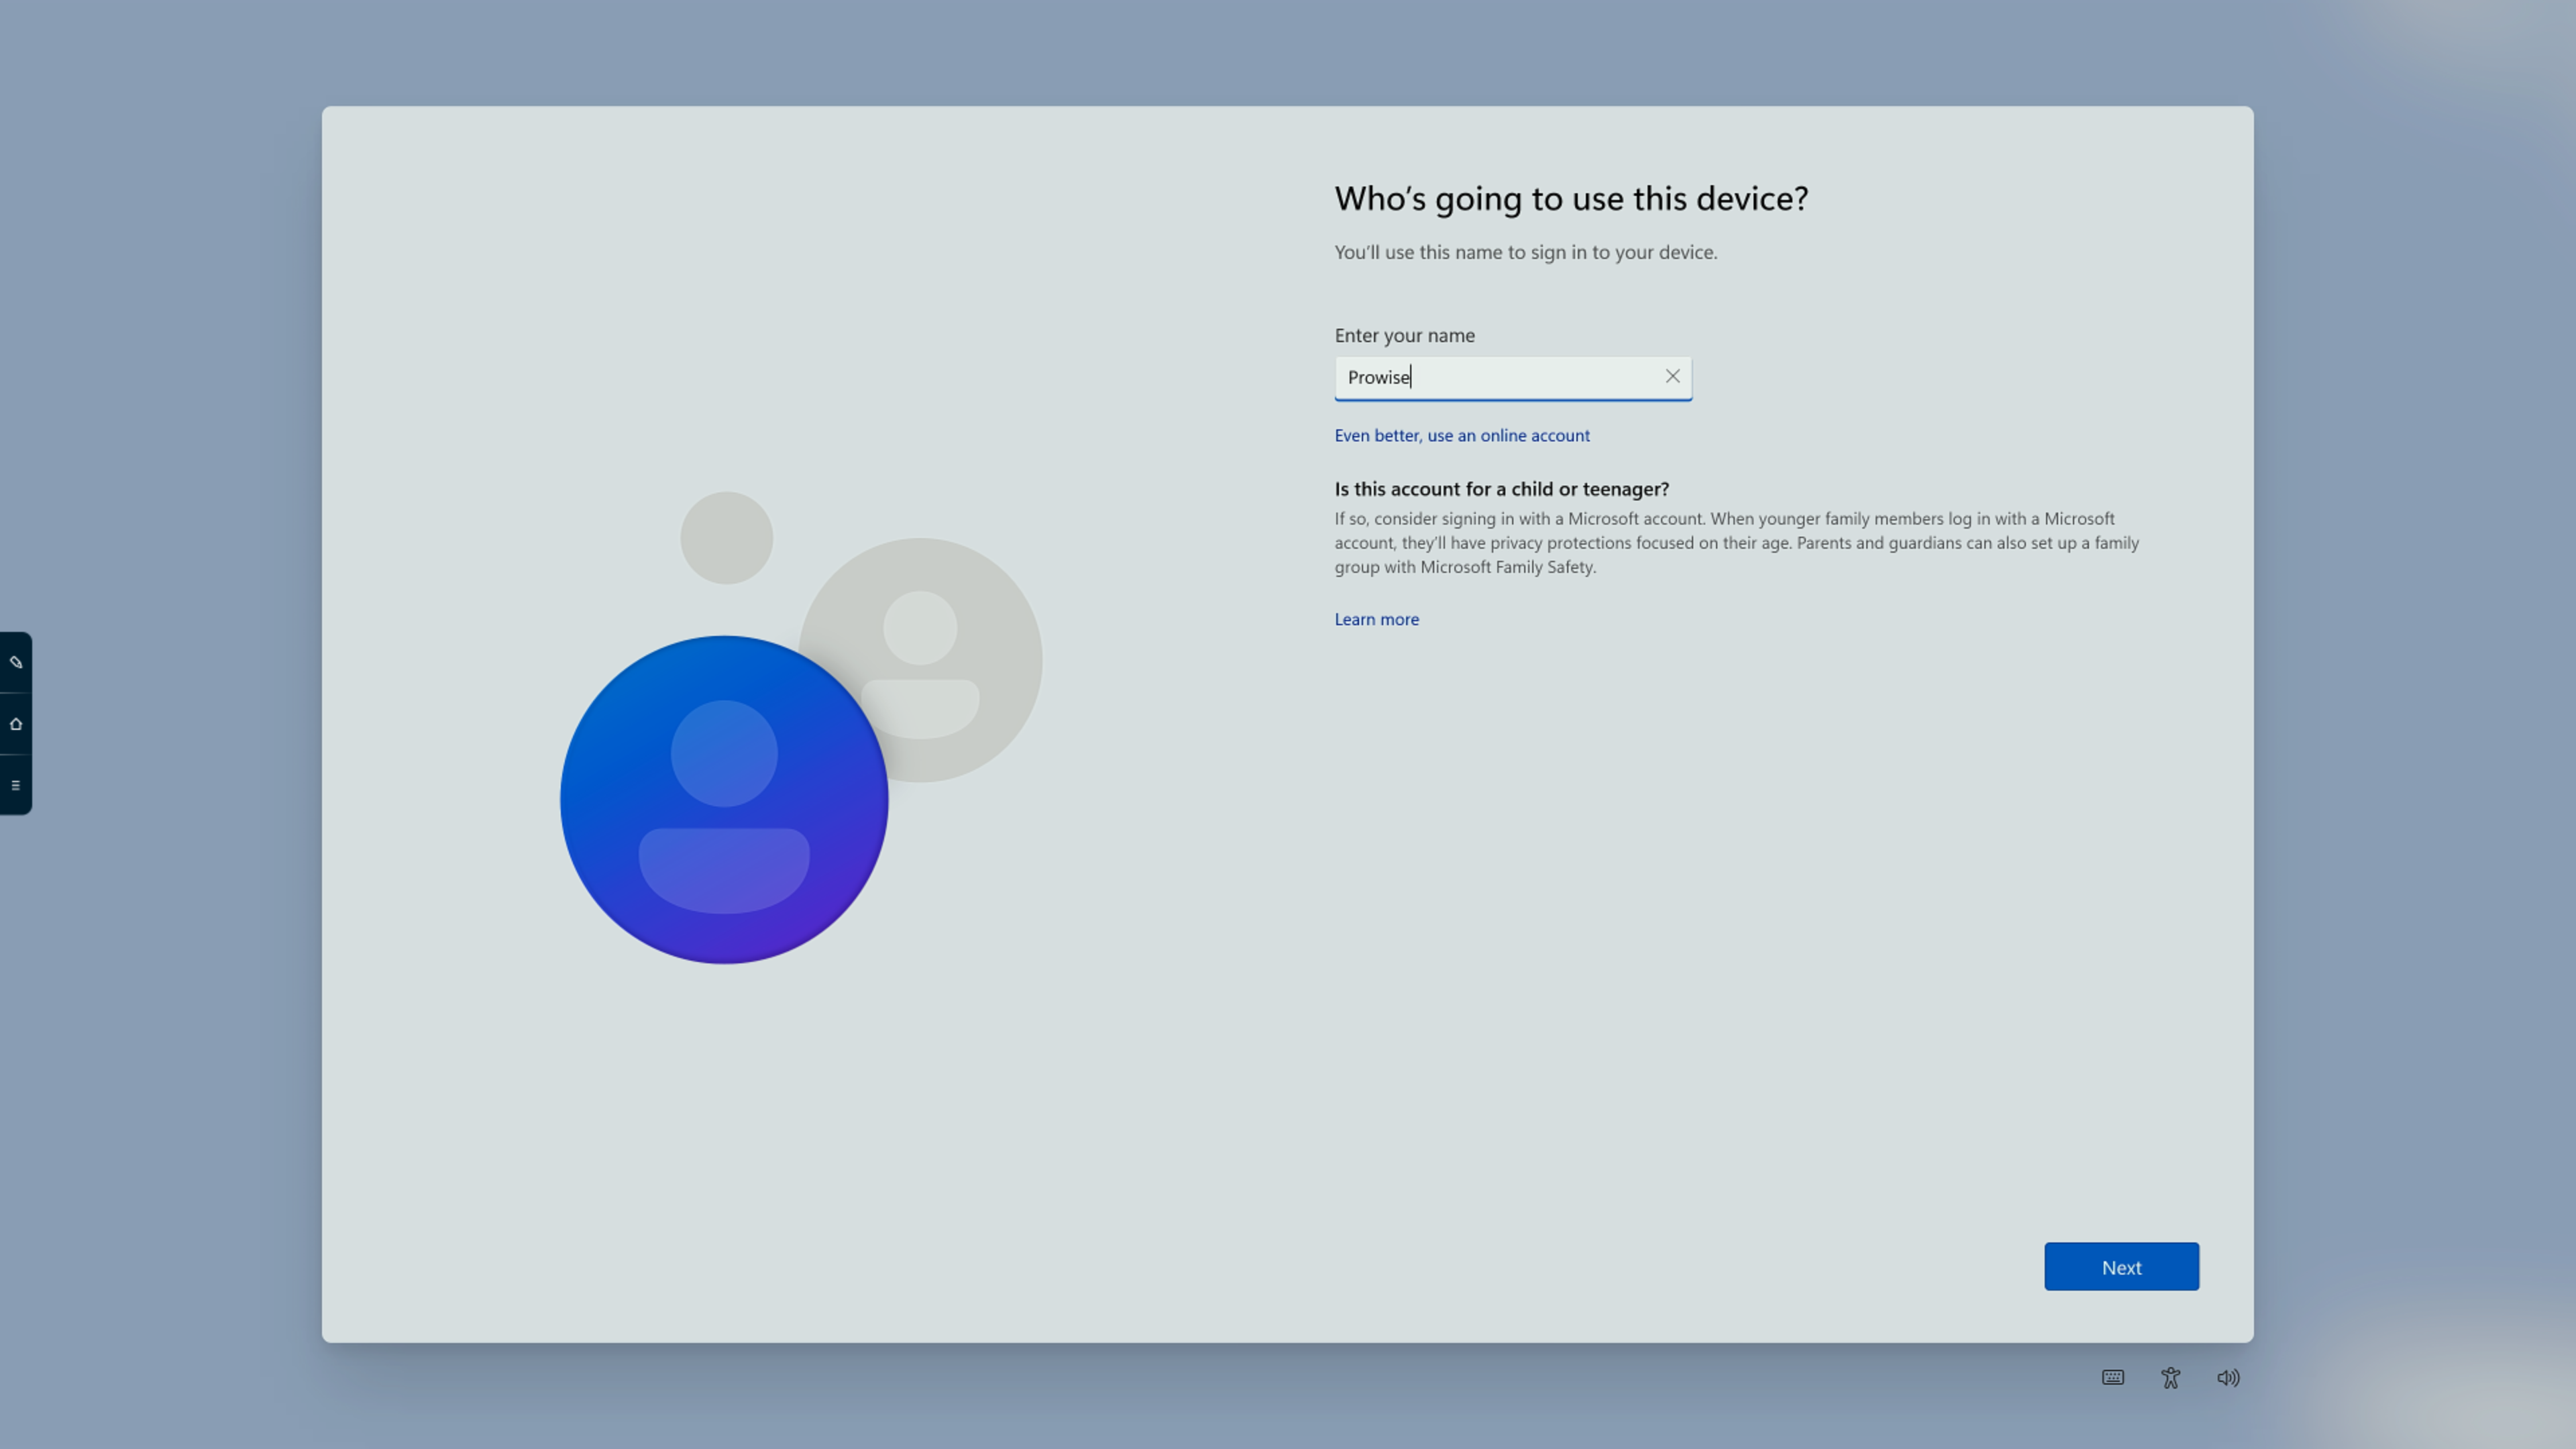The height and width of the screenshot is (1449, 2576).
Task: Click inside the Enter your name field
Action: [1530, 377]
